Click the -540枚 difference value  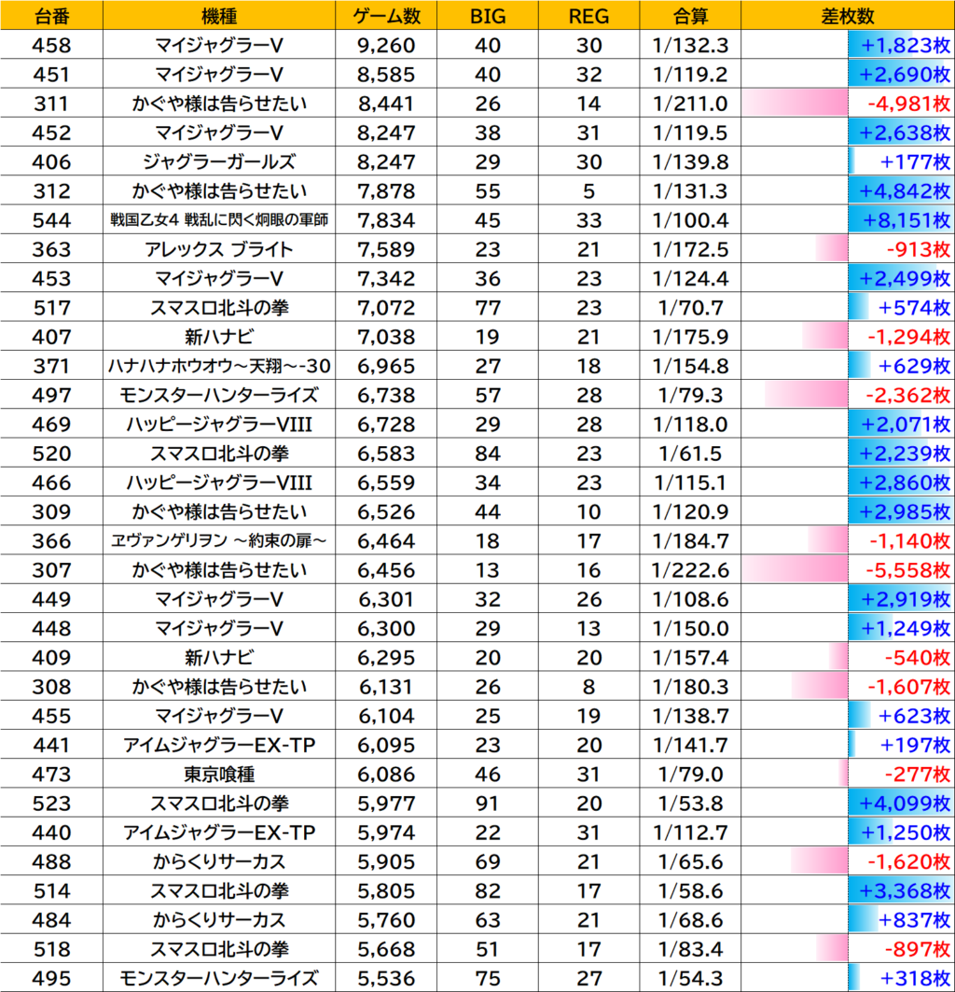(918, 656)
